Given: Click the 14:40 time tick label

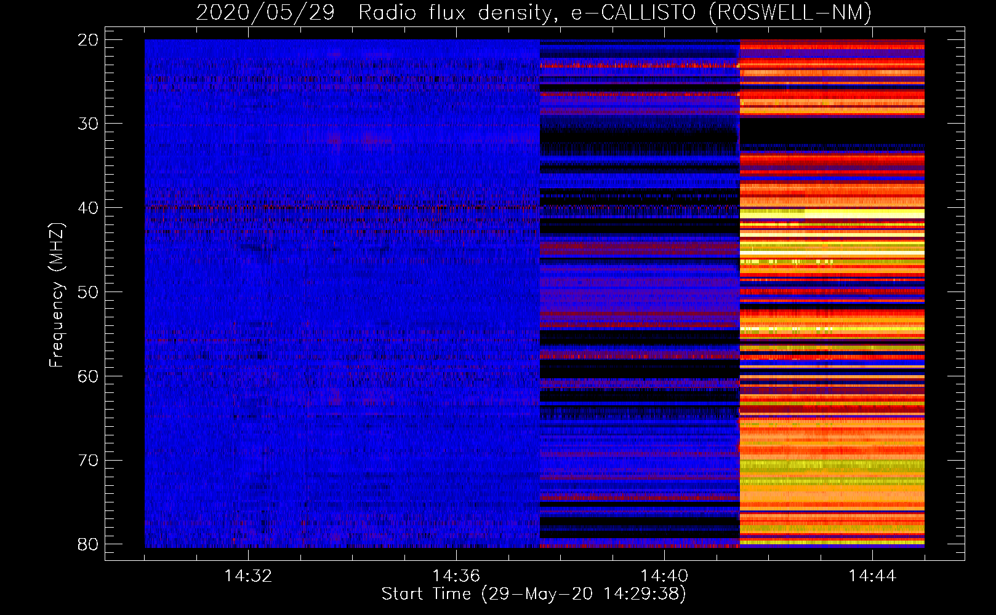Looking at the screenshot, I should pos(664,576).
